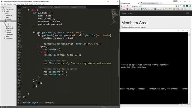Switch to the login.ejs editor tab
Image resolution: width=192 pixels, height=108 pixels.
[61, 7]
